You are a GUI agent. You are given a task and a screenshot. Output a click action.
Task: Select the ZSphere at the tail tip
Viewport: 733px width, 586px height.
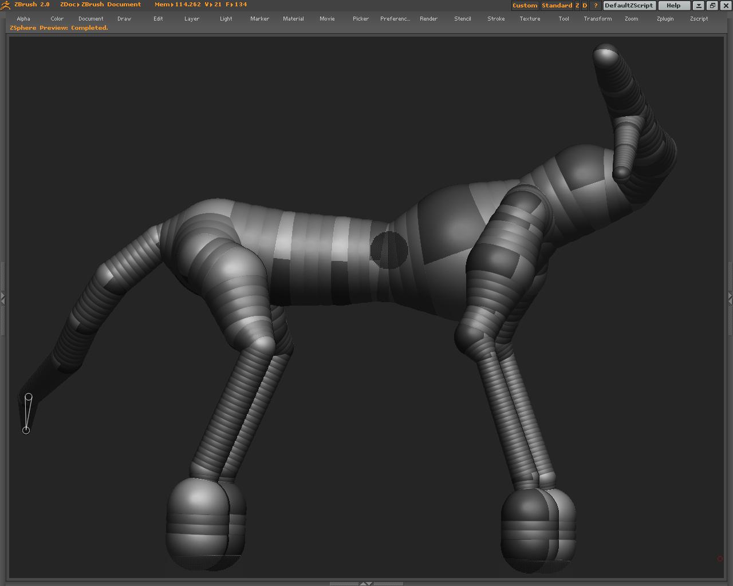click(26, 430)
